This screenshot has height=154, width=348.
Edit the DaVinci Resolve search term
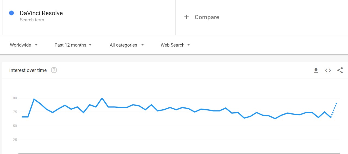(x=41, y=13)
